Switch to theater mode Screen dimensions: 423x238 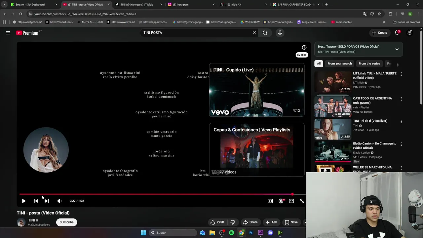coord(291,201)
